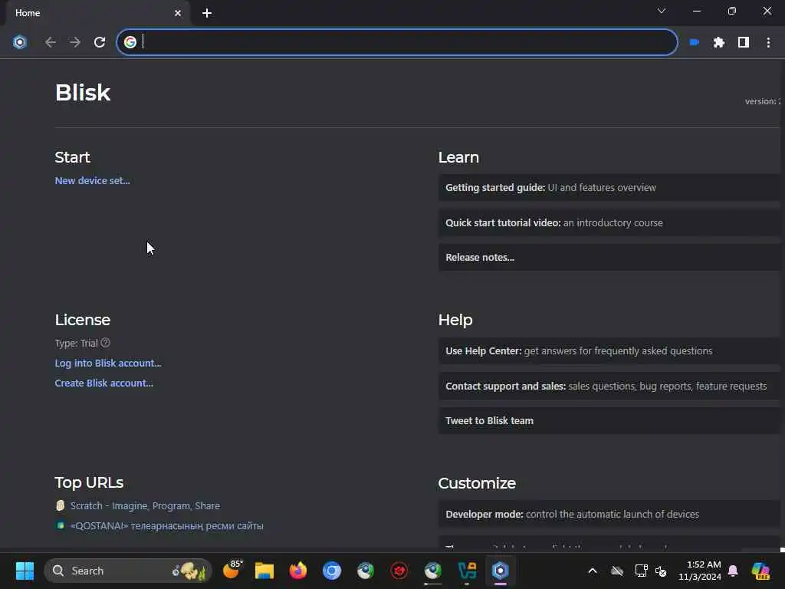The width and height of the screenshot is (785, 589).
Task: Open Scratch - Imagine, Program, Share URL
Action: [145, 506]
